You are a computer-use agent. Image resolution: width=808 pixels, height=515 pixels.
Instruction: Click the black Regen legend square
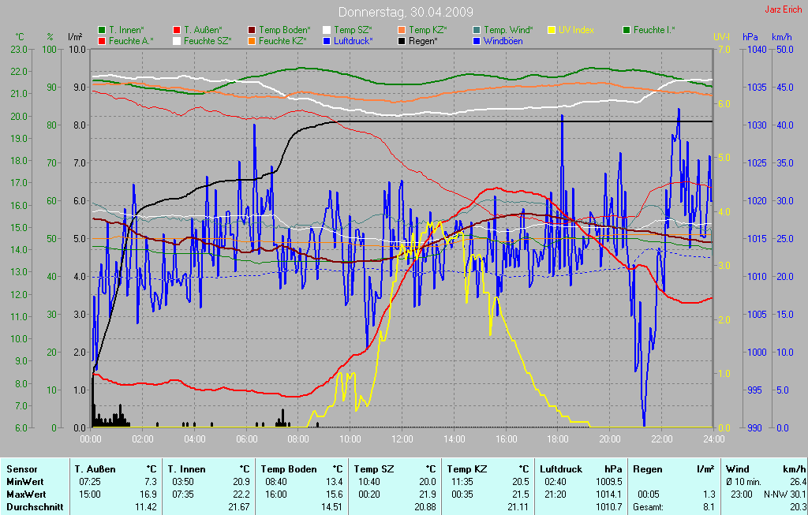(x=402, y=40)
